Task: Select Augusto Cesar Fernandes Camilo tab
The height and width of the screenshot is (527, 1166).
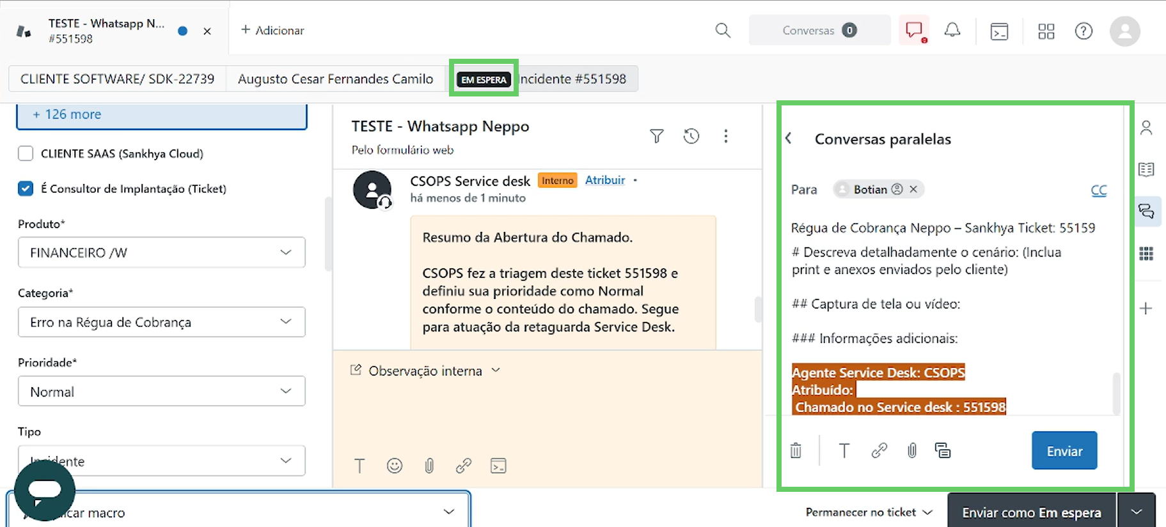Action: point(335,79)
